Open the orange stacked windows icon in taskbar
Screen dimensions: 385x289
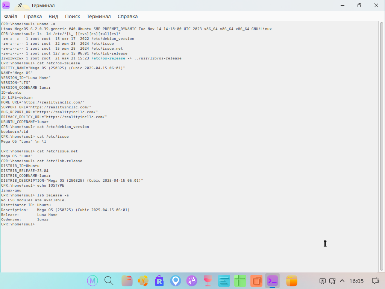click(x=256, y=281)
